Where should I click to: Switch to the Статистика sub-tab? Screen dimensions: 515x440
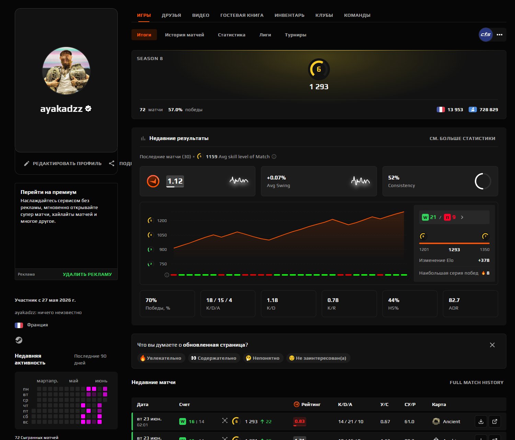click(x=232, y=35)
